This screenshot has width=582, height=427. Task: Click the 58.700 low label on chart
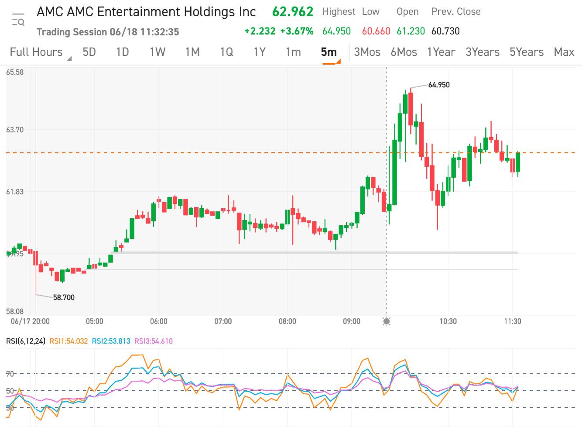click(64, 297)
